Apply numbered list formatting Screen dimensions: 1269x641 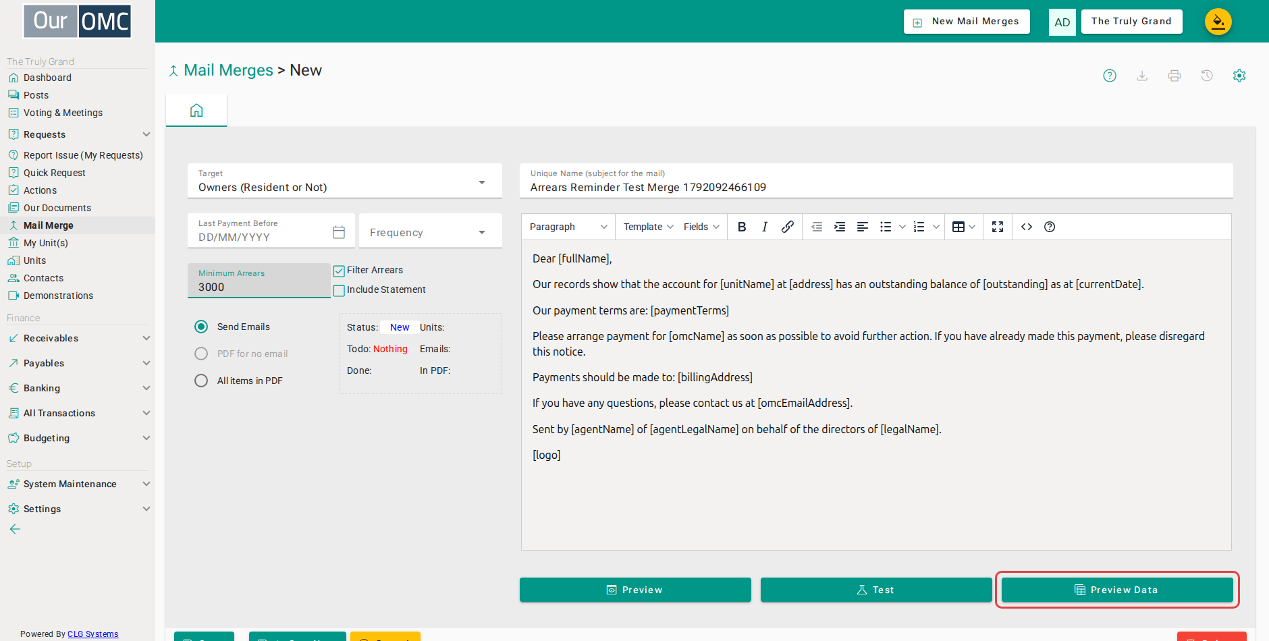point(919,227)
